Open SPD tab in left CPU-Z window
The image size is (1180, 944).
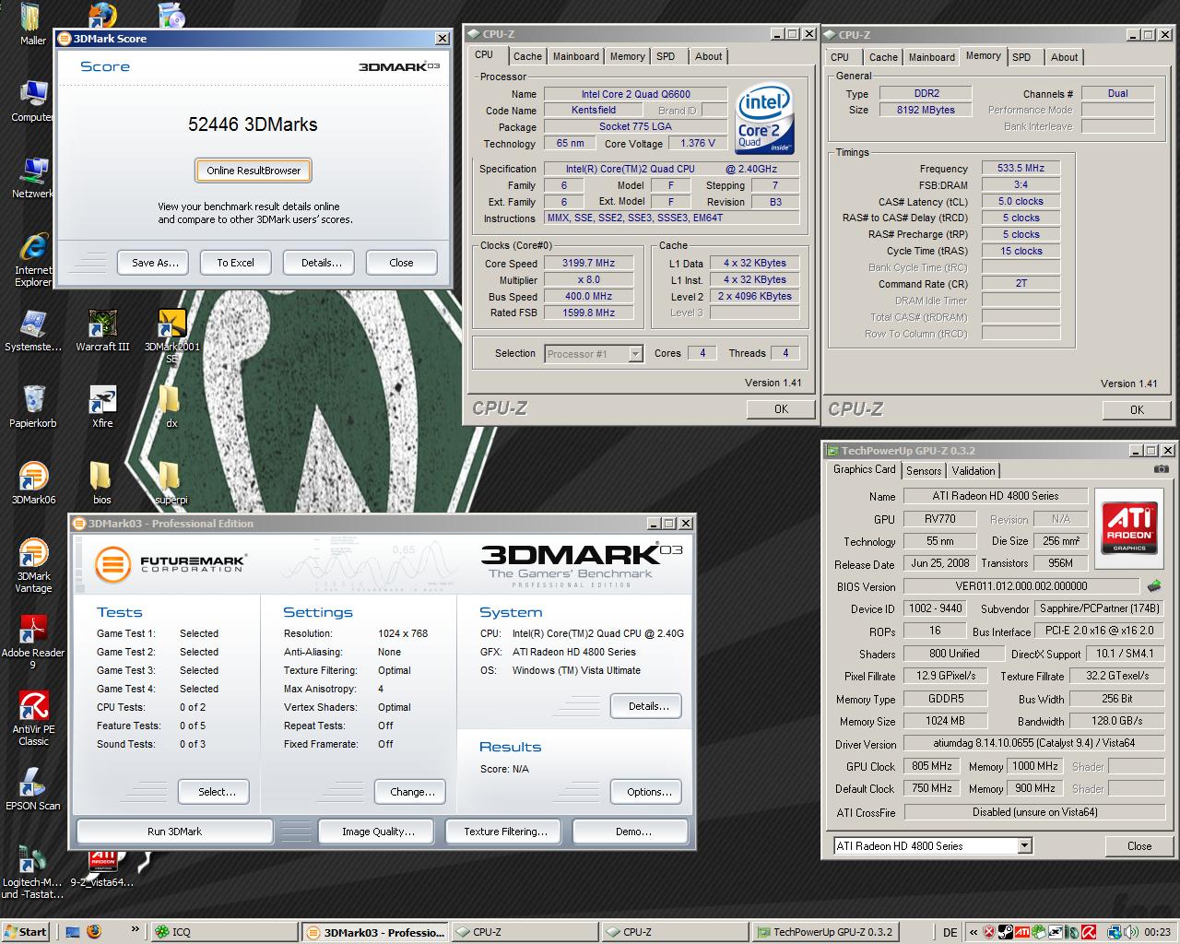pos(666,56)
